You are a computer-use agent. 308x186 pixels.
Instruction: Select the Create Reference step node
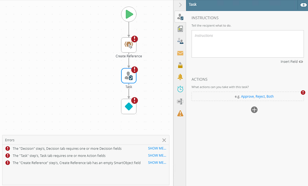(x=129, y=45)
